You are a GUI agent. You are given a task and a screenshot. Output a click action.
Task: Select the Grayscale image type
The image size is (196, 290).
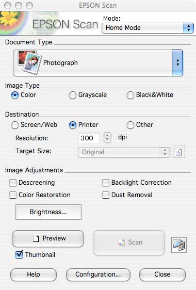tap(73, 95)
